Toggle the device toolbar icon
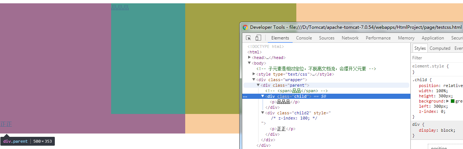Viewport: 463px width, 149px height. (258, 38)
